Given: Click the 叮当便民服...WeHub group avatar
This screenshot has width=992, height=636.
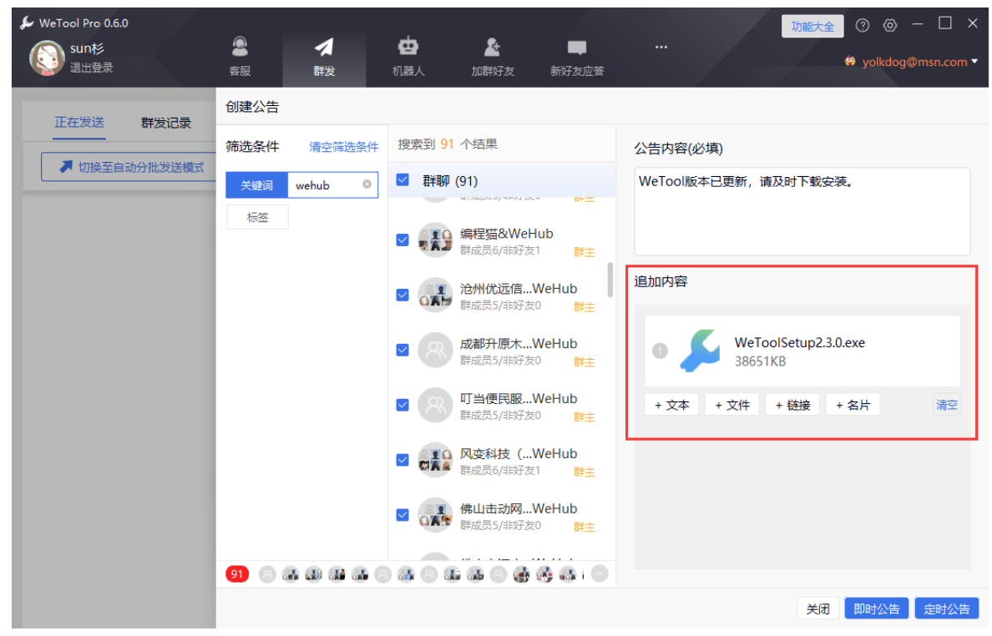Looking at the screenshot, I should tap(435, 406).
